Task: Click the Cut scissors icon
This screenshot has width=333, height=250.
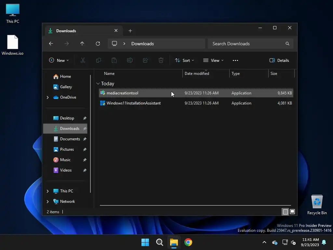Action: (x=83, y=60)
